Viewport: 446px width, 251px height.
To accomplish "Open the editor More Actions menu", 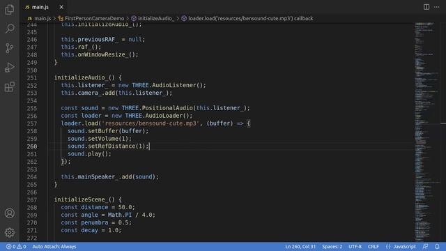I will [437, 7].
